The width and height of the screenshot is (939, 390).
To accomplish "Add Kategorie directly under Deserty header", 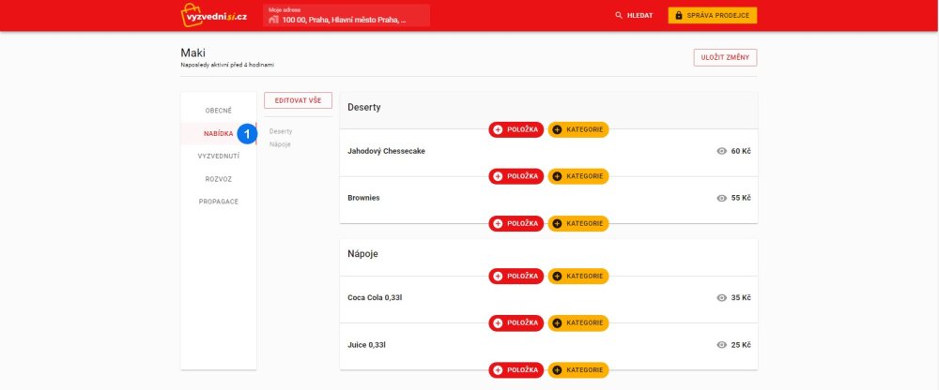I will (577, 129).
